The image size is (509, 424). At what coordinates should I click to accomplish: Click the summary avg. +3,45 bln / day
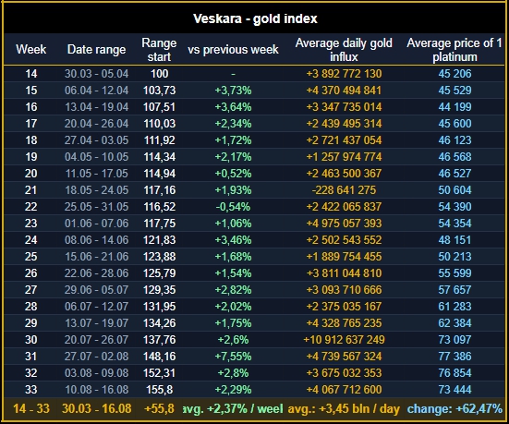click(344, 408)
